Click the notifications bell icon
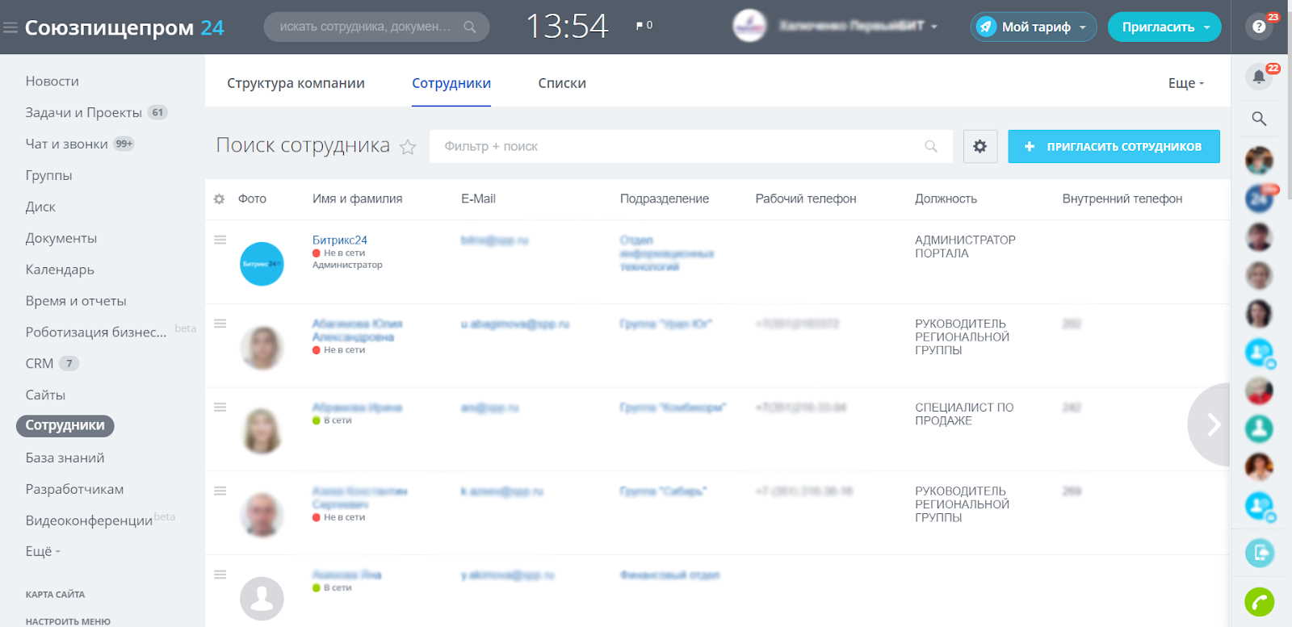Viewport: 1292px width, 627px height. click(1258, 77)
